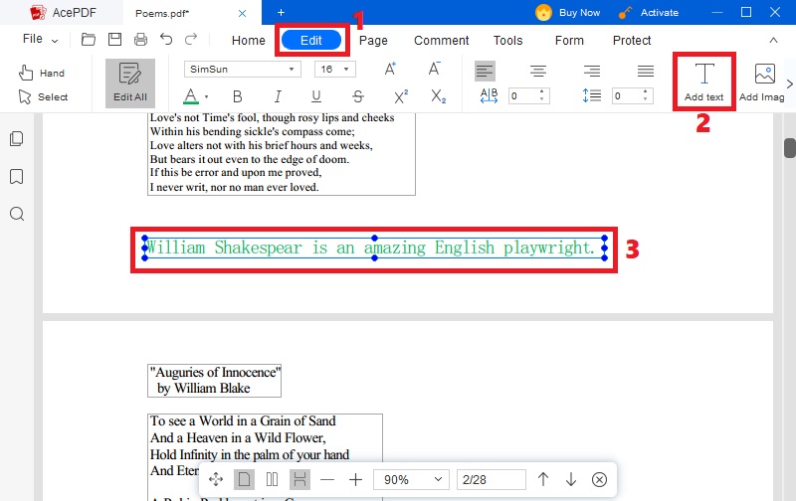
Task: Click the Add text tool
Action: [x=704, y=82]
